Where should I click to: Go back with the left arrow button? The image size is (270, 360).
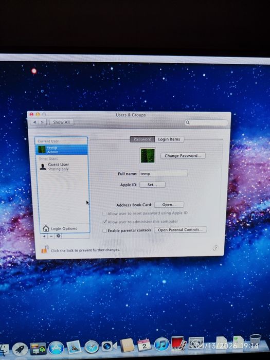pos(34,122)
